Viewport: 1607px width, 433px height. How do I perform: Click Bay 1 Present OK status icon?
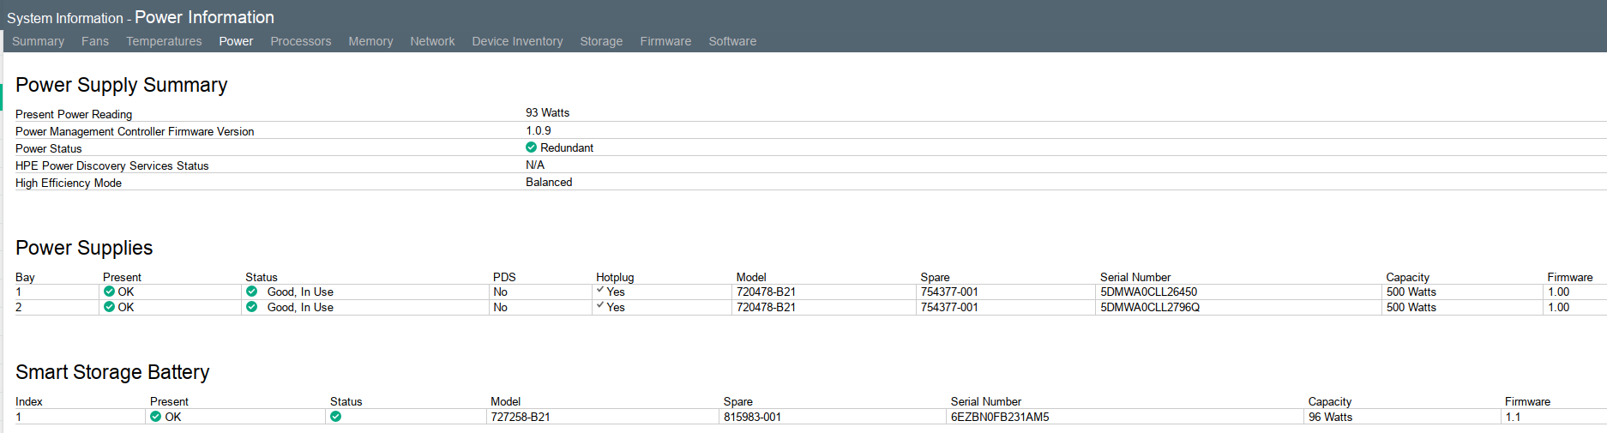pyautogui.click(x=109, y=292)
